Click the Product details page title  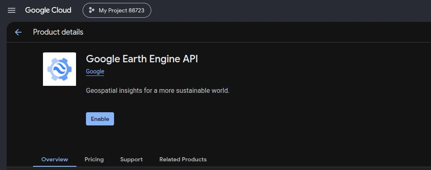tap(58, 32)
